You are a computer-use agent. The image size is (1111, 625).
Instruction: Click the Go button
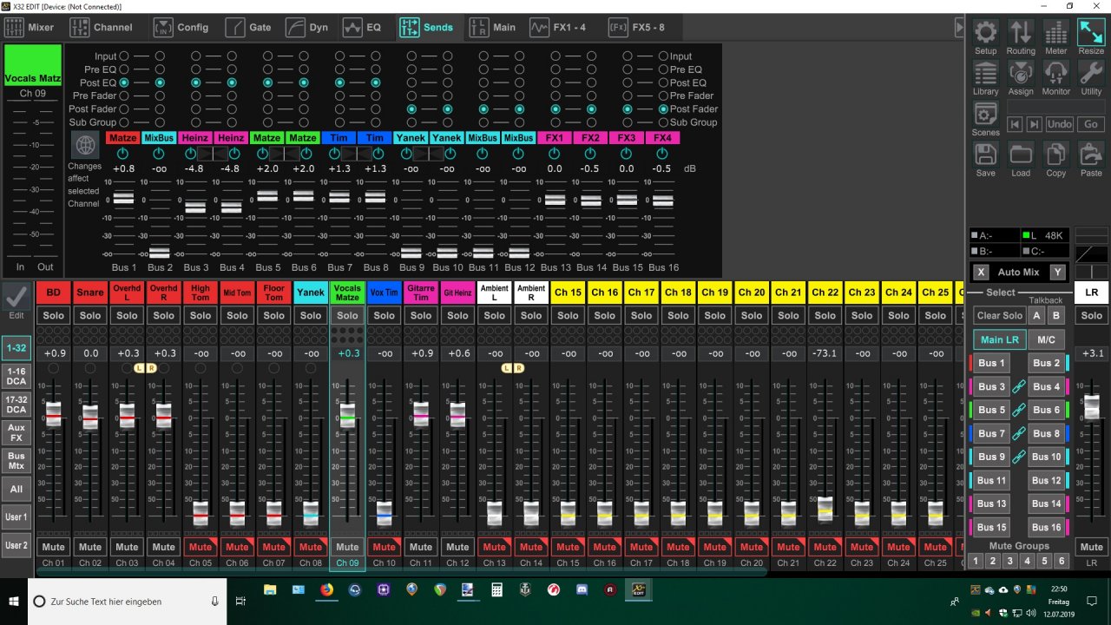[x=1091, y=124]
